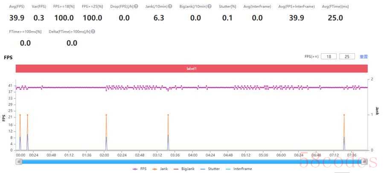The width and height of the screenshot is (384, 173).
Task: Select the red label1 bar
Action: [192, 69]
